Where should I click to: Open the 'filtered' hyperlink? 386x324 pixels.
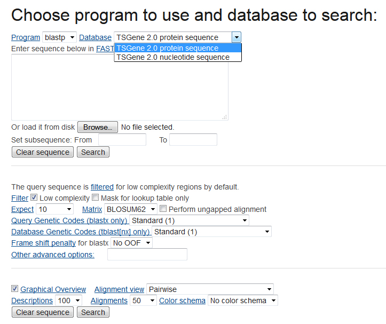pos(102,187)
